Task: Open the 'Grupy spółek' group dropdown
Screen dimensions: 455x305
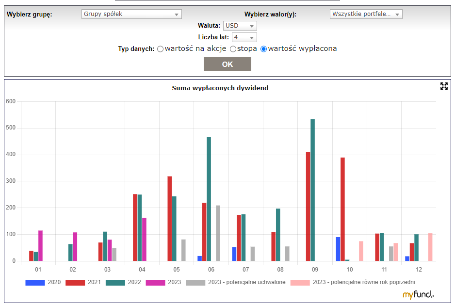Action: point(131,14)
